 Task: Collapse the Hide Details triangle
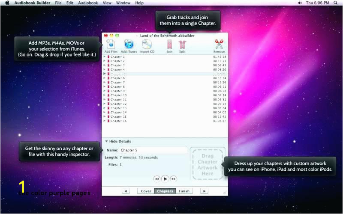pos(106,141)
